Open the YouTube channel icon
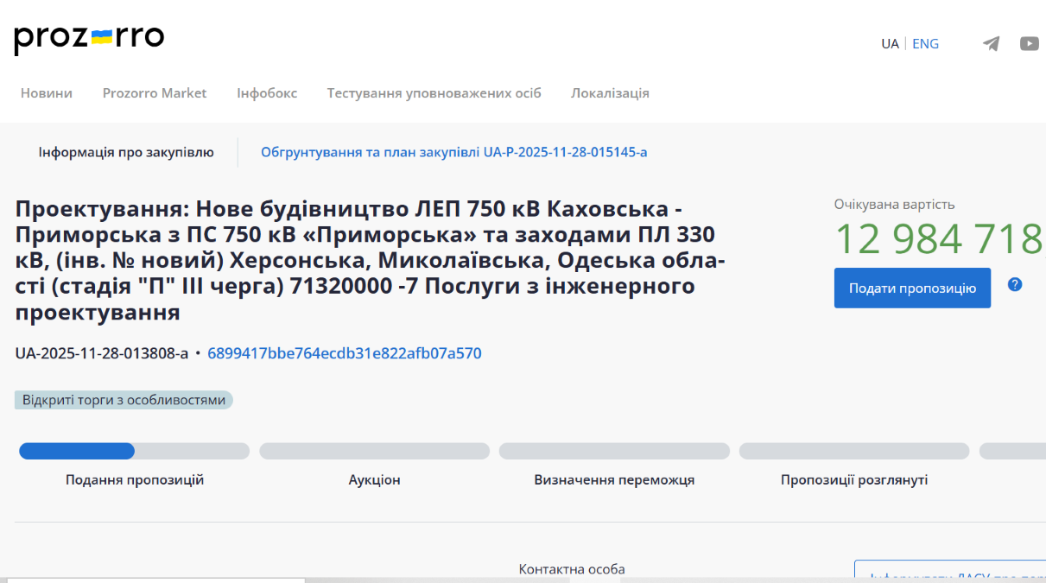 pos(1029,44)
